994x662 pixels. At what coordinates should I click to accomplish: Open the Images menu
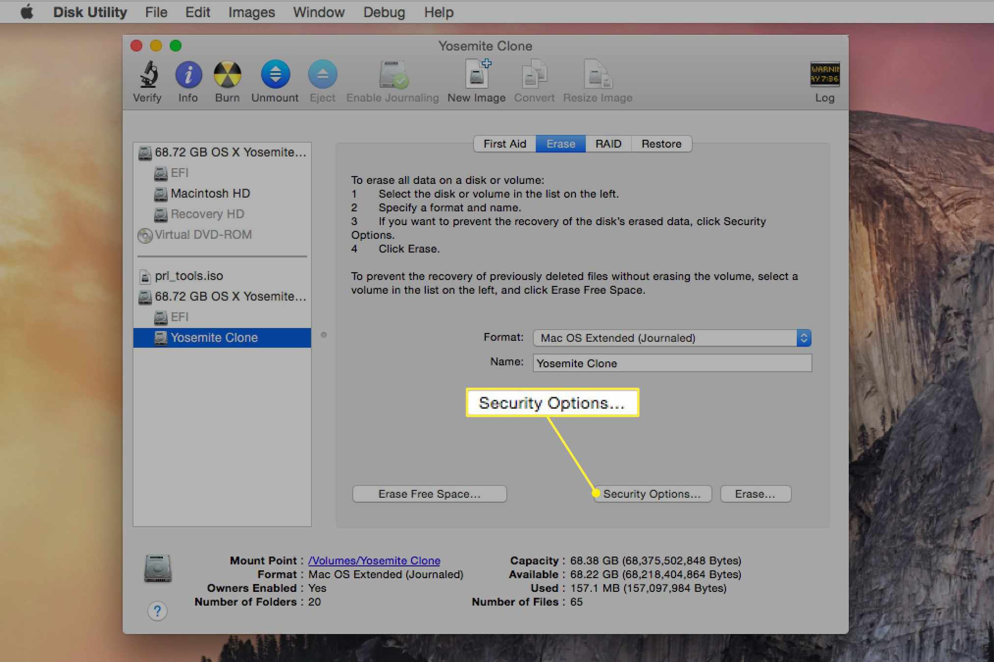coord(252,12)
